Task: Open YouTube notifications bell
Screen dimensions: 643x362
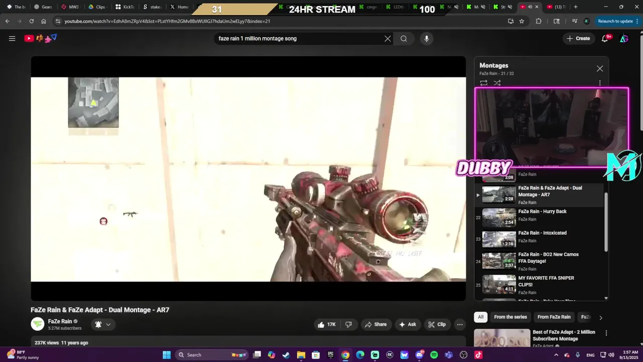Action: [x=605, y=38]
